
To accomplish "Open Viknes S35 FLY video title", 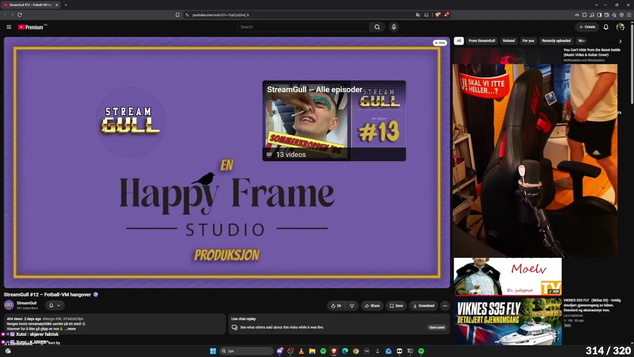I will tap(592, 305).
